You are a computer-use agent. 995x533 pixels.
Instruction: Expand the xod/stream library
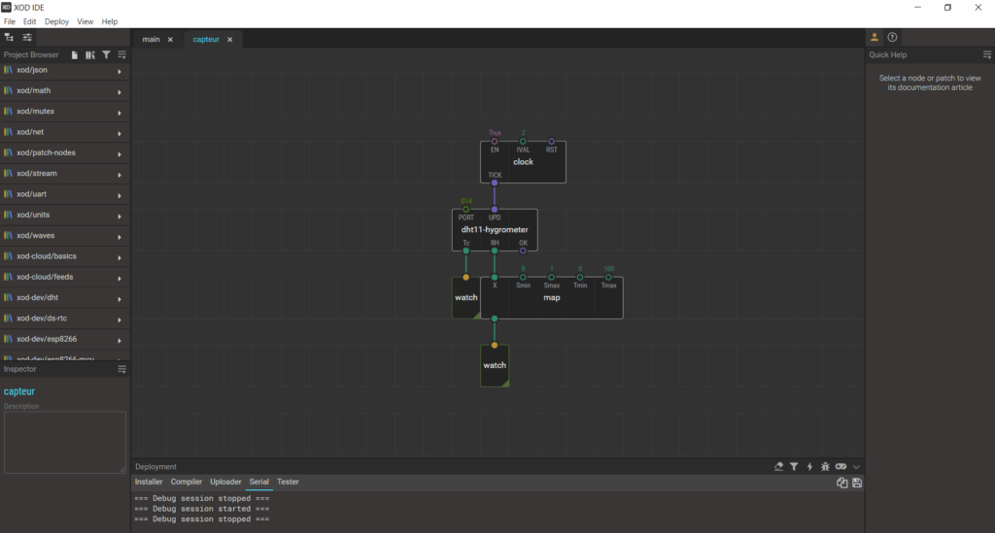(120, 175)
